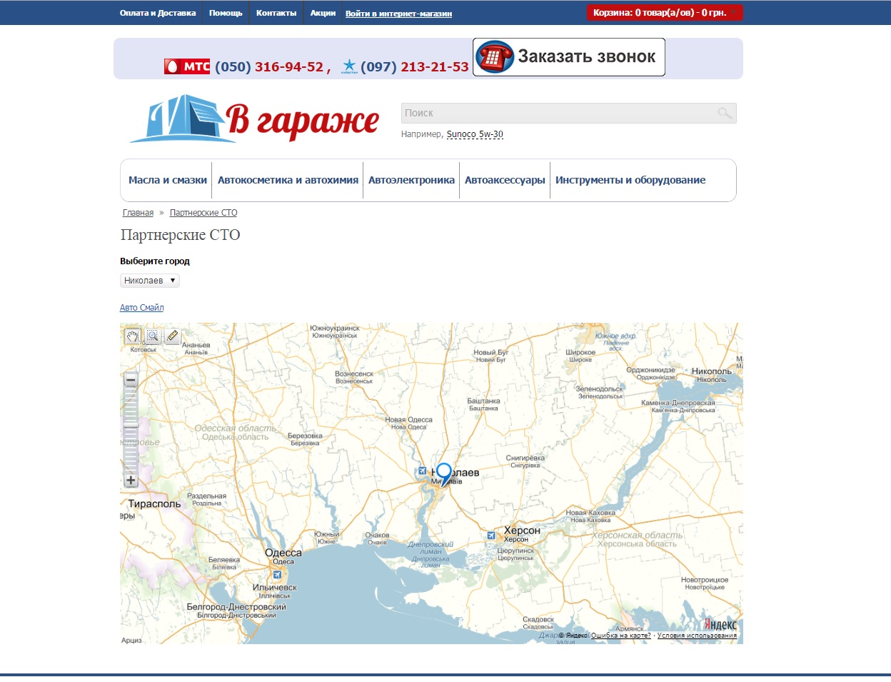Screen dimensions: 891x682
Task: Open Инструменты и оборудование category
Action: point(630,180)
